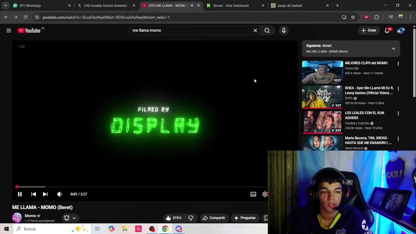The height and width of the screenshot is (234, 416).
Task: Open File Explorer from the taskbar
Action: click(x=125, y=229)
